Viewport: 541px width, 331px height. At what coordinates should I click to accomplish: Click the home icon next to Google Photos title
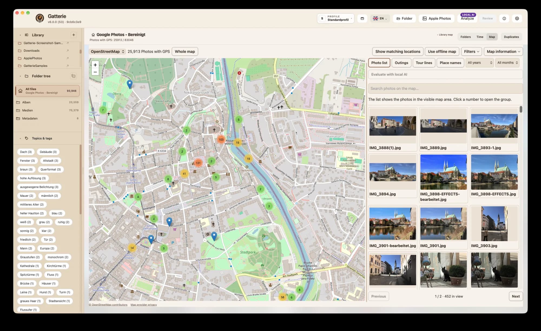93,35
